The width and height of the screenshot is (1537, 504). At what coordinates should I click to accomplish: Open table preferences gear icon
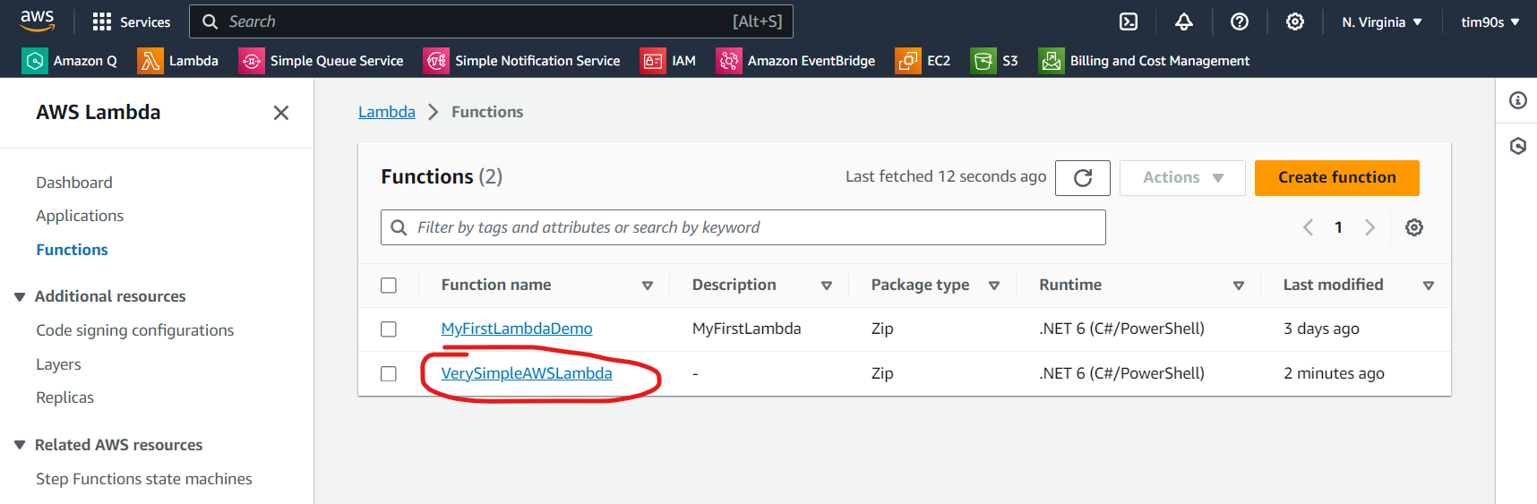point(1414,227)
